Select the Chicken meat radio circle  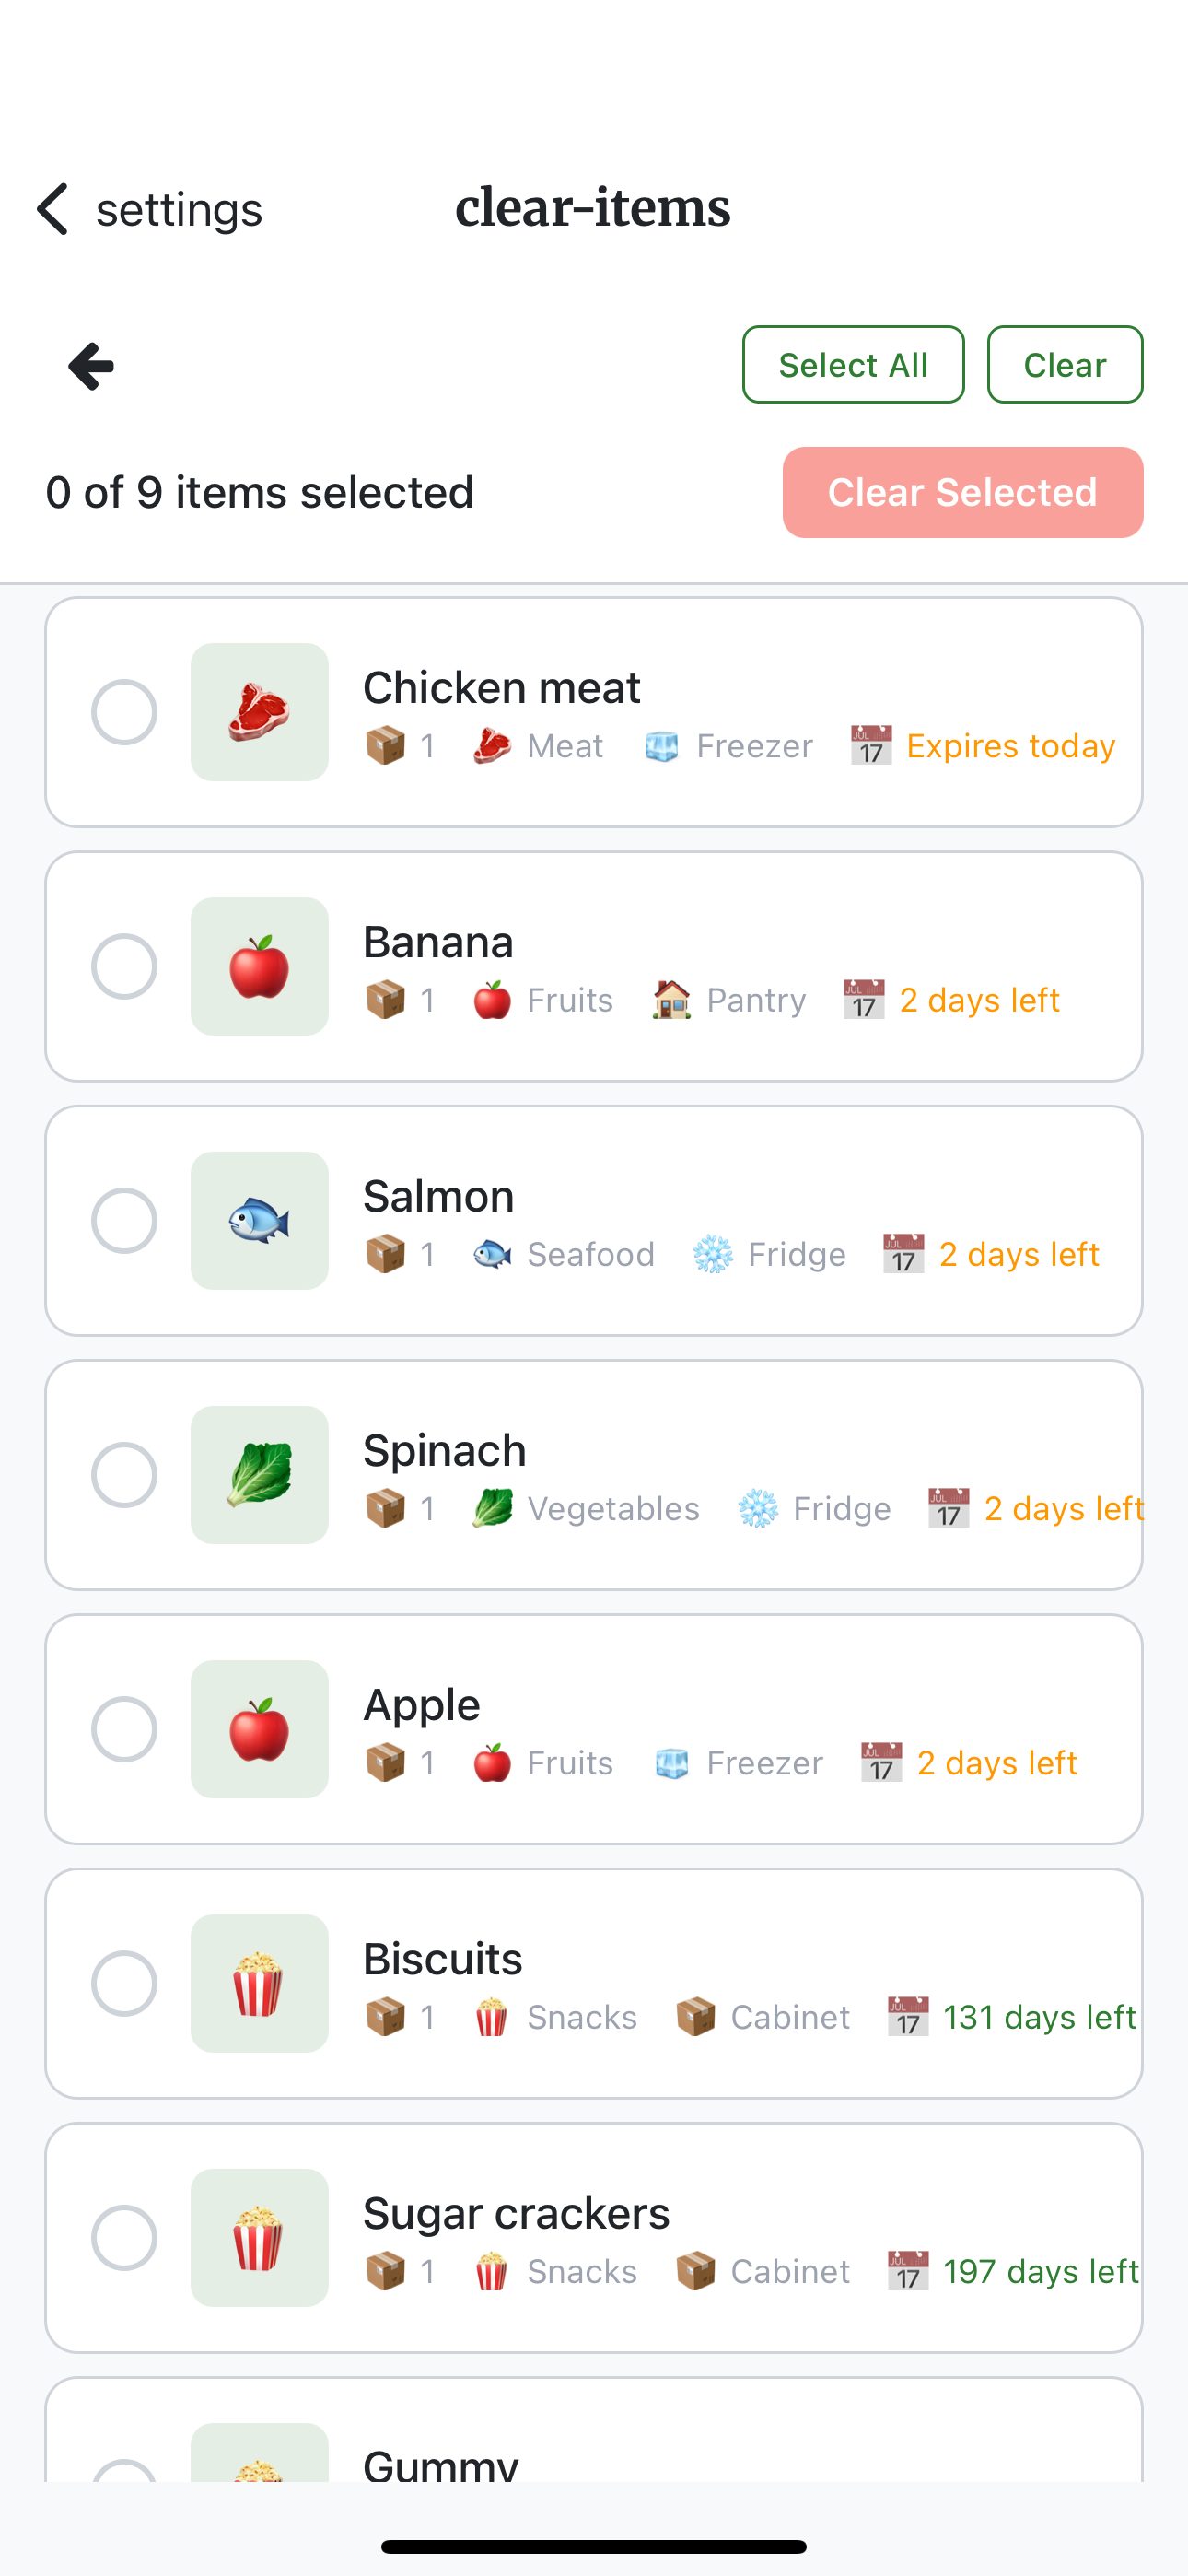click(x=124, y=712)
